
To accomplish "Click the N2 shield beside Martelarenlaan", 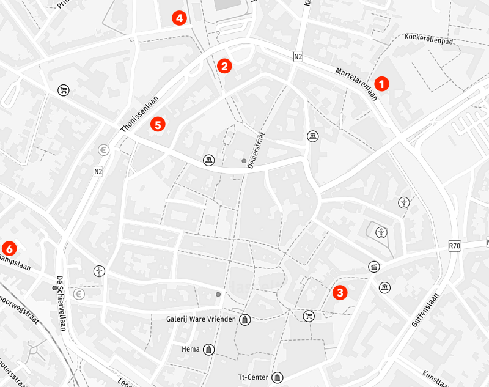I will pyautogui.click(x=298, y=56).
